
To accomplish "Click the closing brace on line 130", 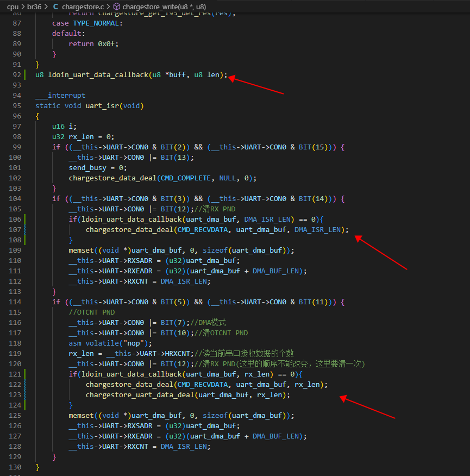I will point(37,467).
